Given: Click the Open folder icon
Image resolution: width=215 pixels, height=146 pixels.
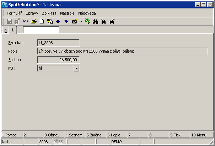Looking at the screenshot, I should click(34, 21).
